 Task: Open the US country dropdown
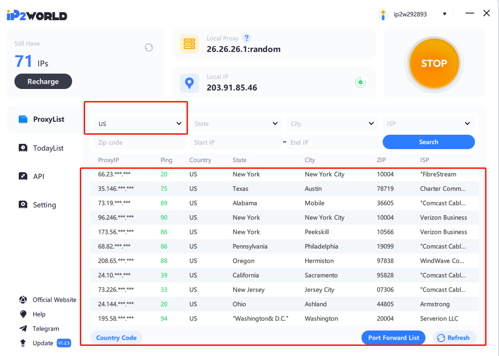(x=140, y=124)
